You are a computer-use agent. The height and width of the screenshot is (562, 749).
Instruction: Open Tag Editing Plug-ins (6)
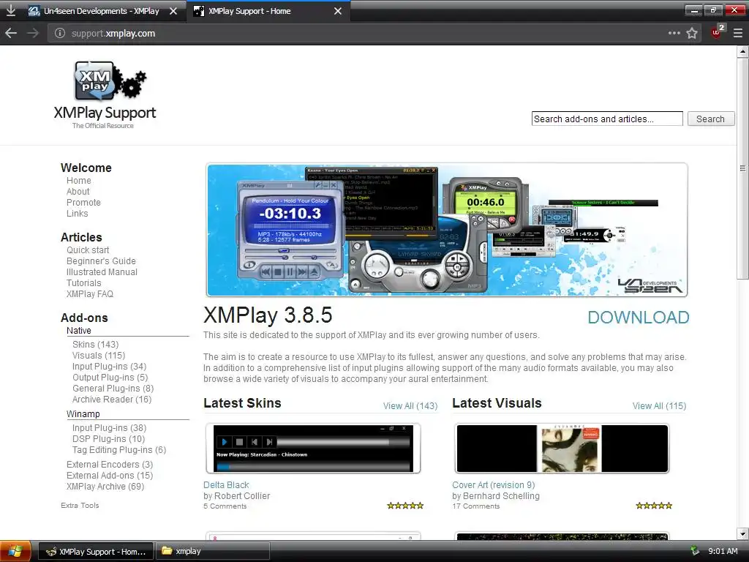119,450
